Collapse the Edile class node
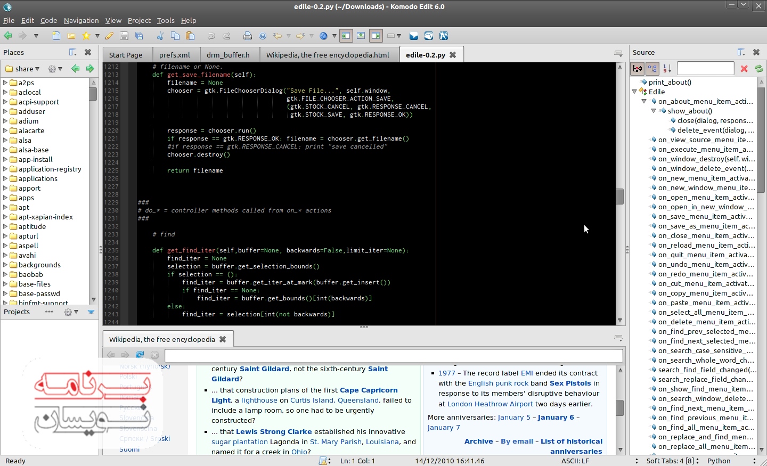 point(634,92)
